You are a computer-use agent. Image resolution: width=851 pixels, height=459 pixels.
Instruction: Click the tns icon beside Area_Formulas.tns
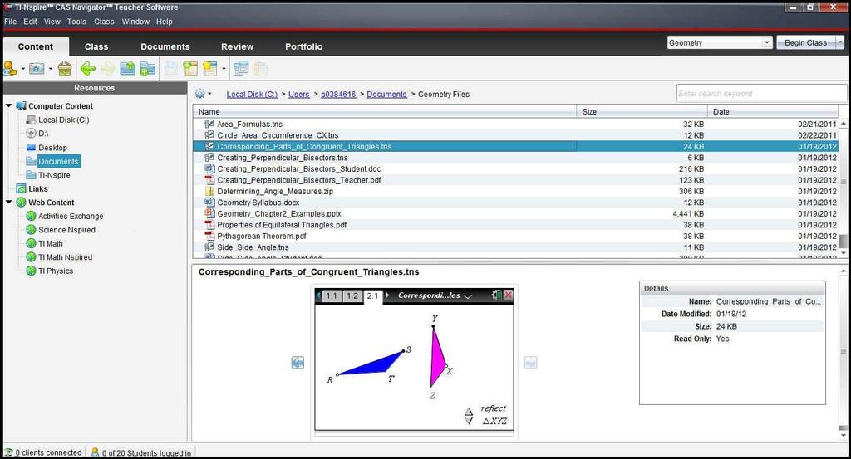(x=209, y=125)
